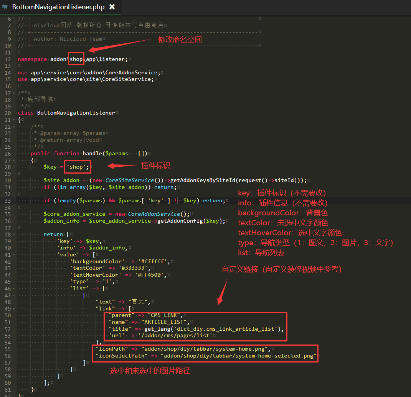The height and width of the screenshot is (397, 411).
Task: Click the '#FF4500' textHoverColor value
Action: tap(150, 275)
